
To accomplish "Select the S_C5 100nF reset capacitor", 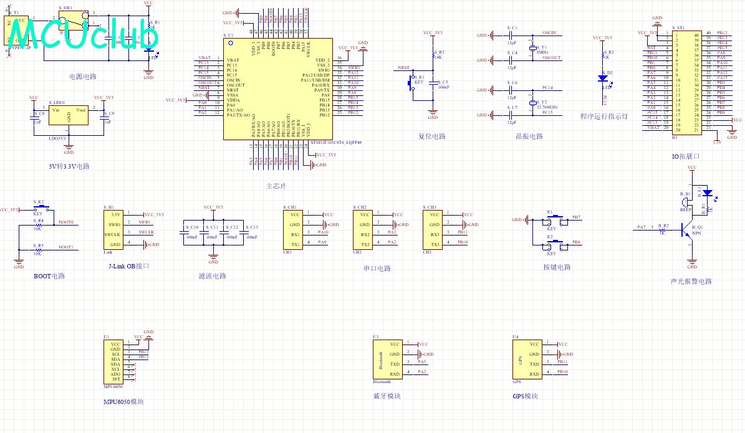I will coord(433,83).
